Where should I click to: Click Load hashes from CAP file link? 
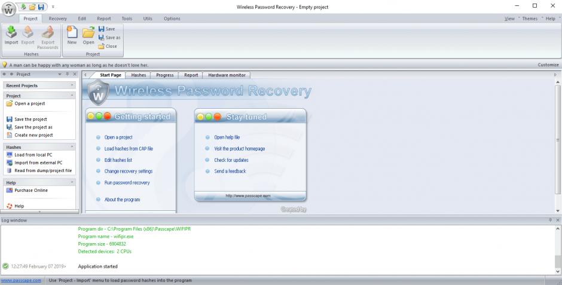[x=129, y=149]
